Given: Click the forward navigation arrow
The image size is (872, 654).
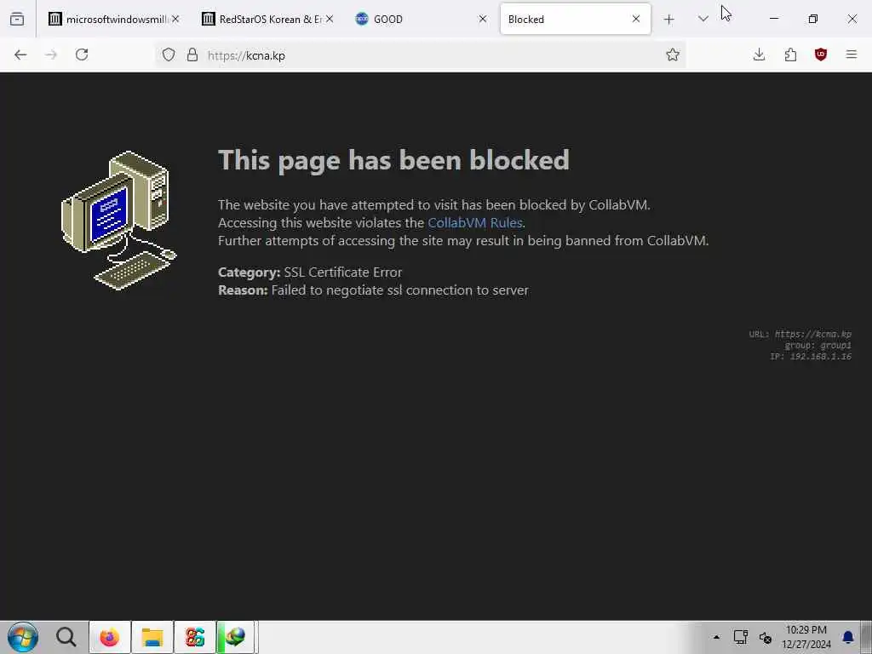Looking at the screenshot, I should [51, 54].
